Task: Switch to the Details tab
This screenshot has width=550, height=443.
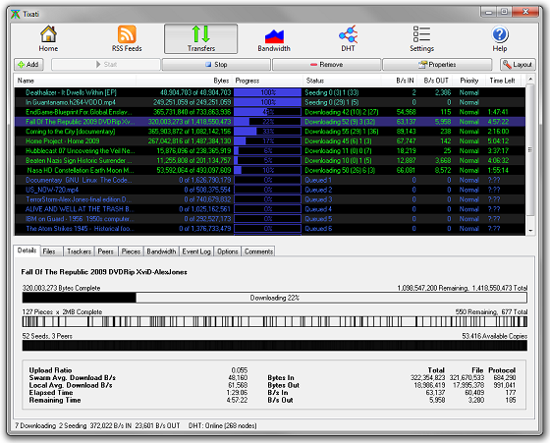Action: click(x=27, y=250)
